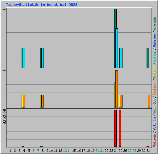The image size is (158, 154).
Task: Click the cyan Seiten bar on day 25
Action: point(121,58)
